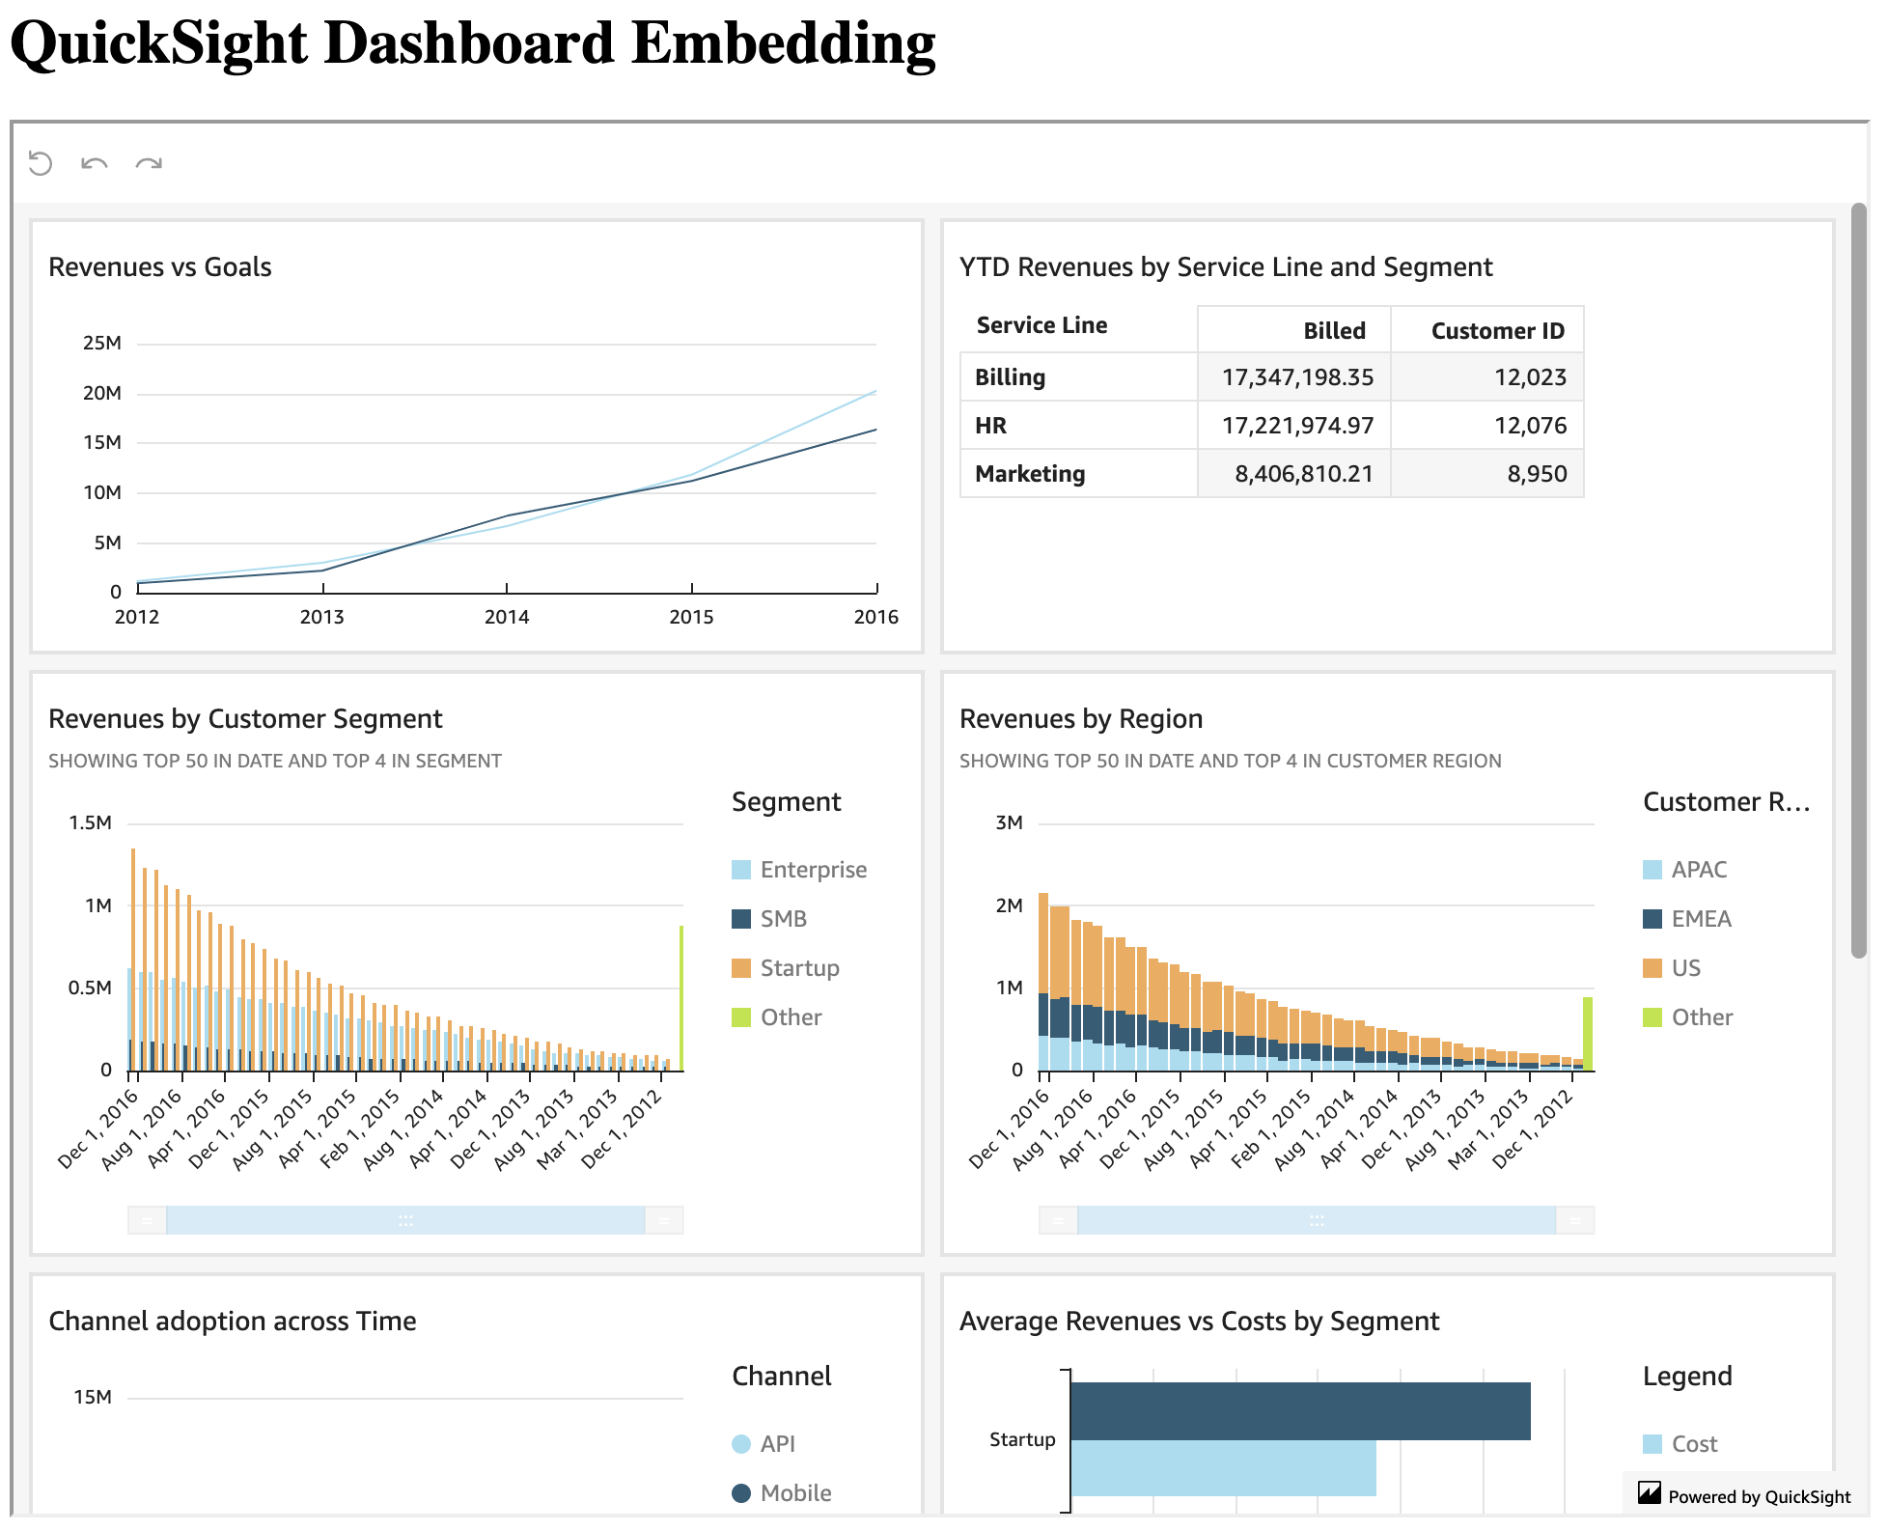Click the Other swatch in Segment legend

click(741, 1017)
